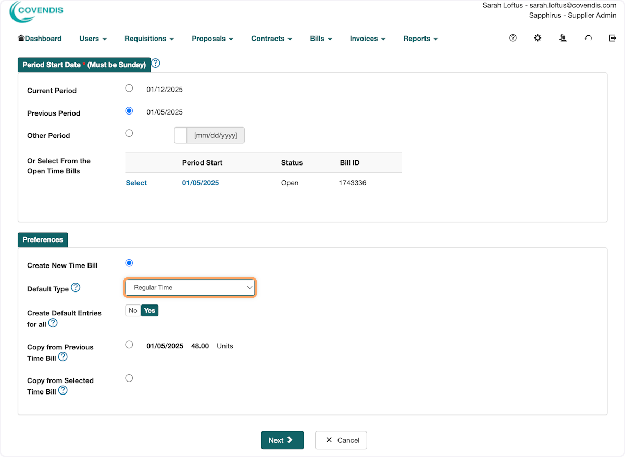Open the Default Type dropdown
Screen dimensions: 625x457
(190, 287)
